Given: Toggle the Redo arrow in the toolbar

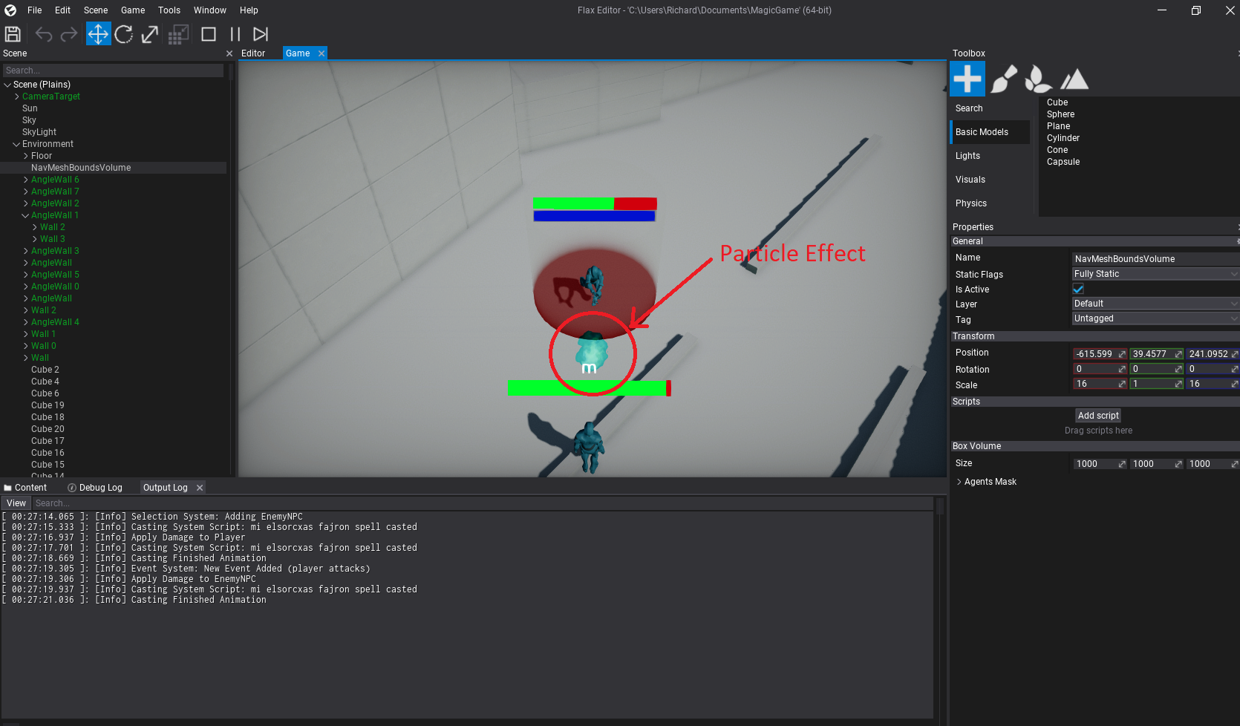Looking at the screenshot, I should [x=68, y=34].
